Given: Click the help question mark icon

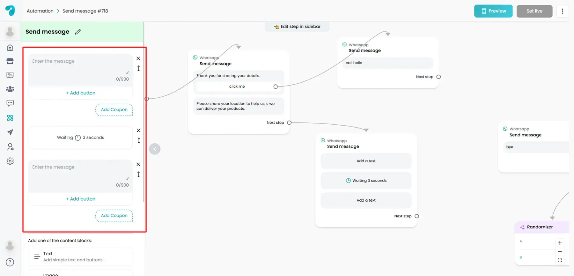Looking at the screenshot, I should tap(10, 262).
